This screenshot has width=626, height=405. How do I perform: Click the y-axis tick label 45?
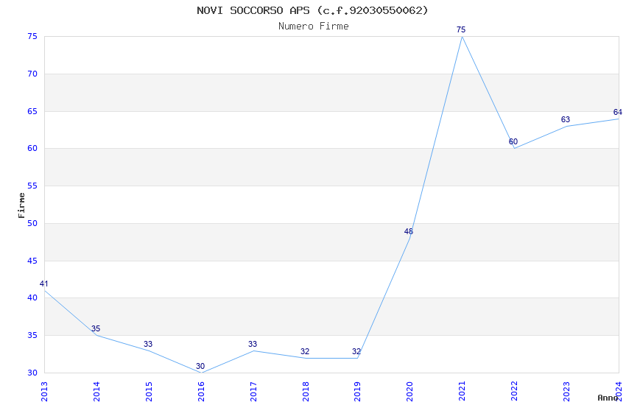click(x=32, y=261)
